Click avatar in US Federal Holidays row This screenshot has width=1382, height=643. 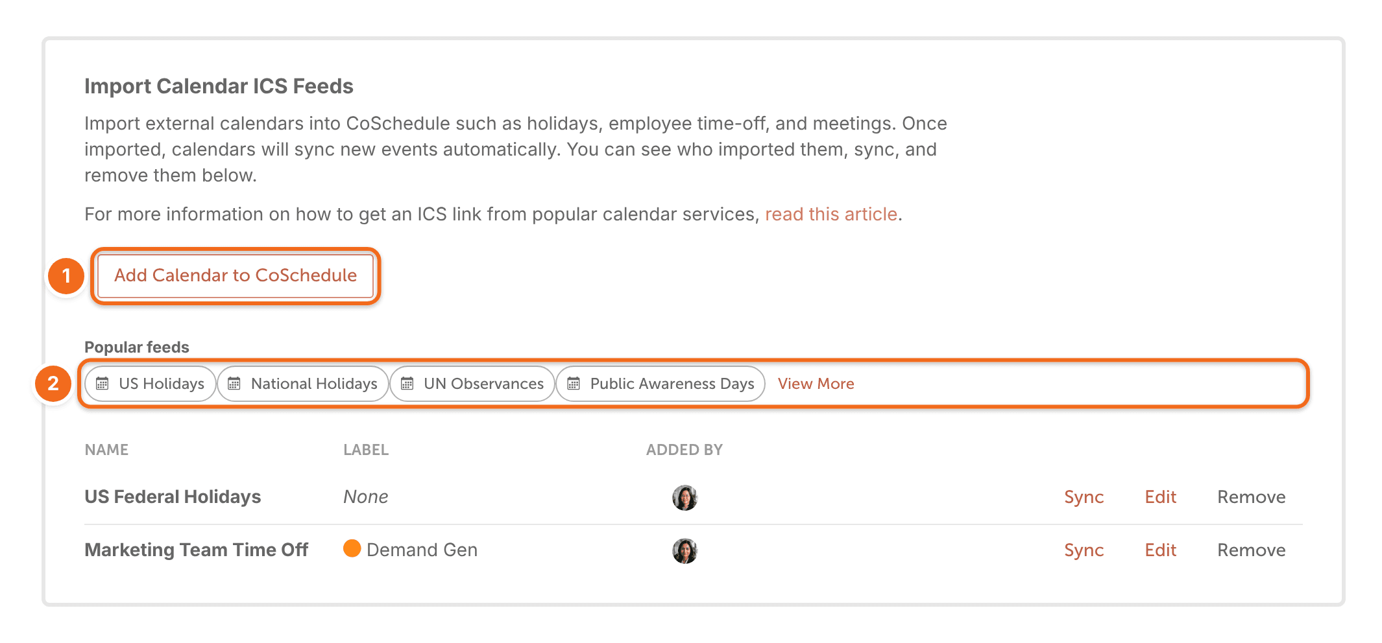[x=685, y=498]
